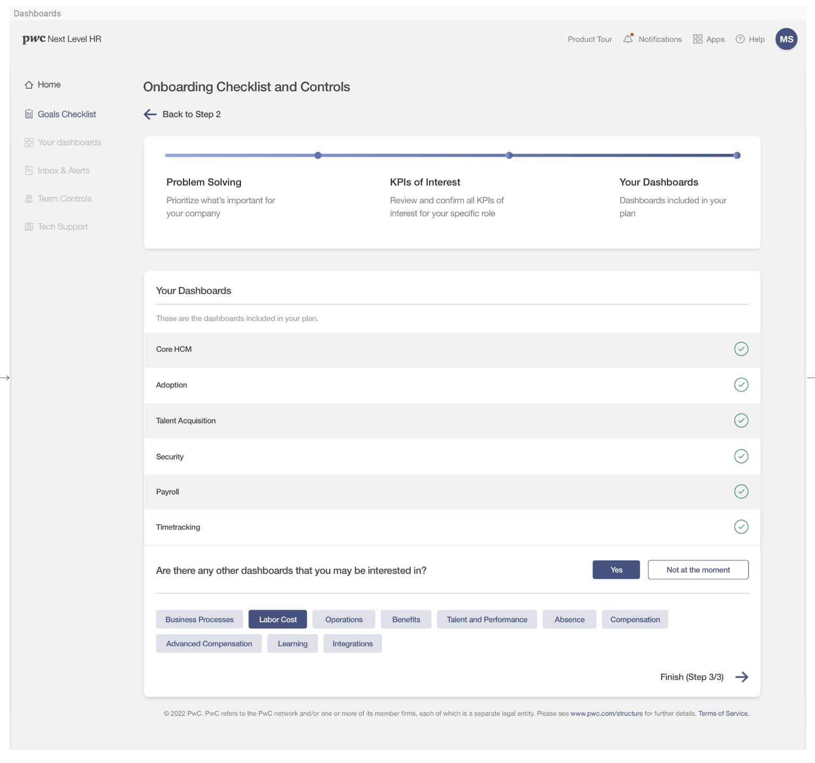Click the Tech Support icon

click(x=29, y=227)
